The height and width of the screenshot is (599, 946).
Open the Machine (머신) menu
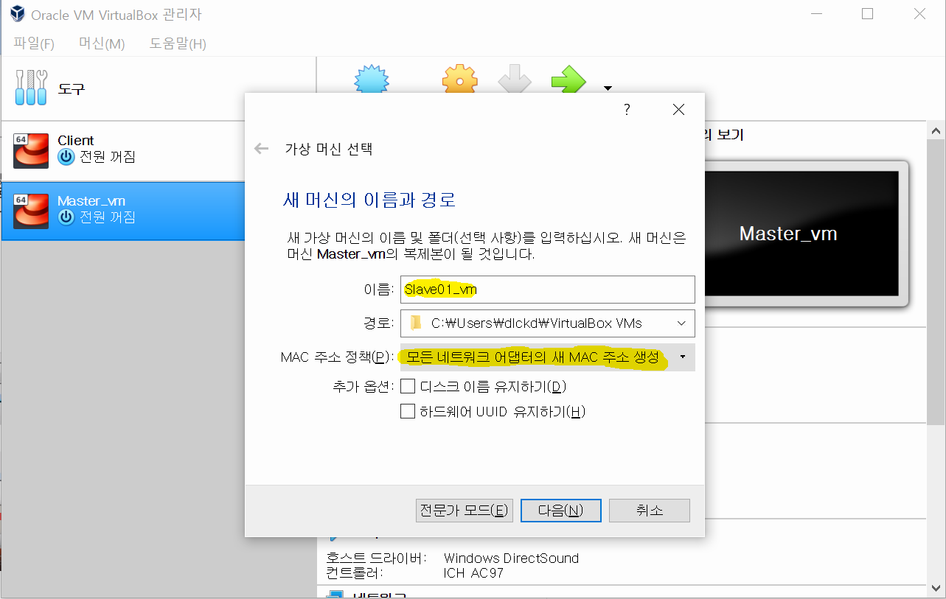coord(102,43)
